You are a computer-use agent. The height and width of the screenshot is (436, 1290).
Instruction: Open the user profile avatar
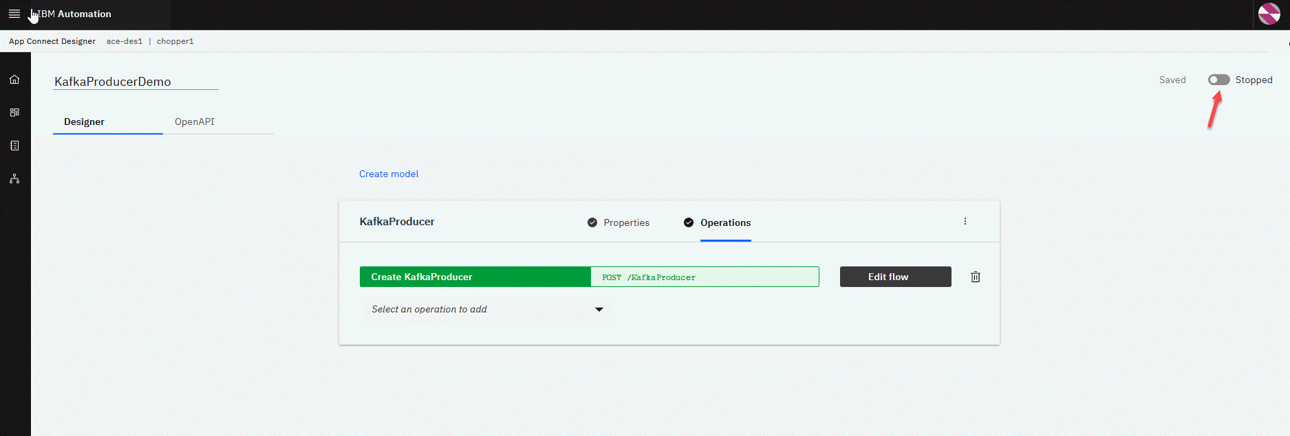[x=1269, y=14]
